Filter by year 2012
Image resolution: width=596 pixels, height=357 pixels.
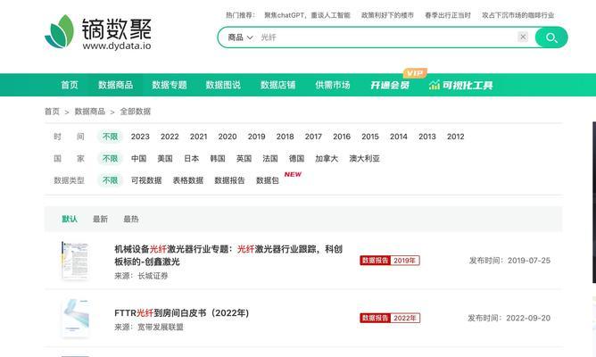456,137
